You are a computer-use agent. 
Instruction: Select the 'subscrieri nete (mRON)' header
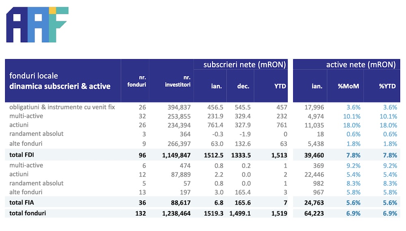tap(244, 65)
